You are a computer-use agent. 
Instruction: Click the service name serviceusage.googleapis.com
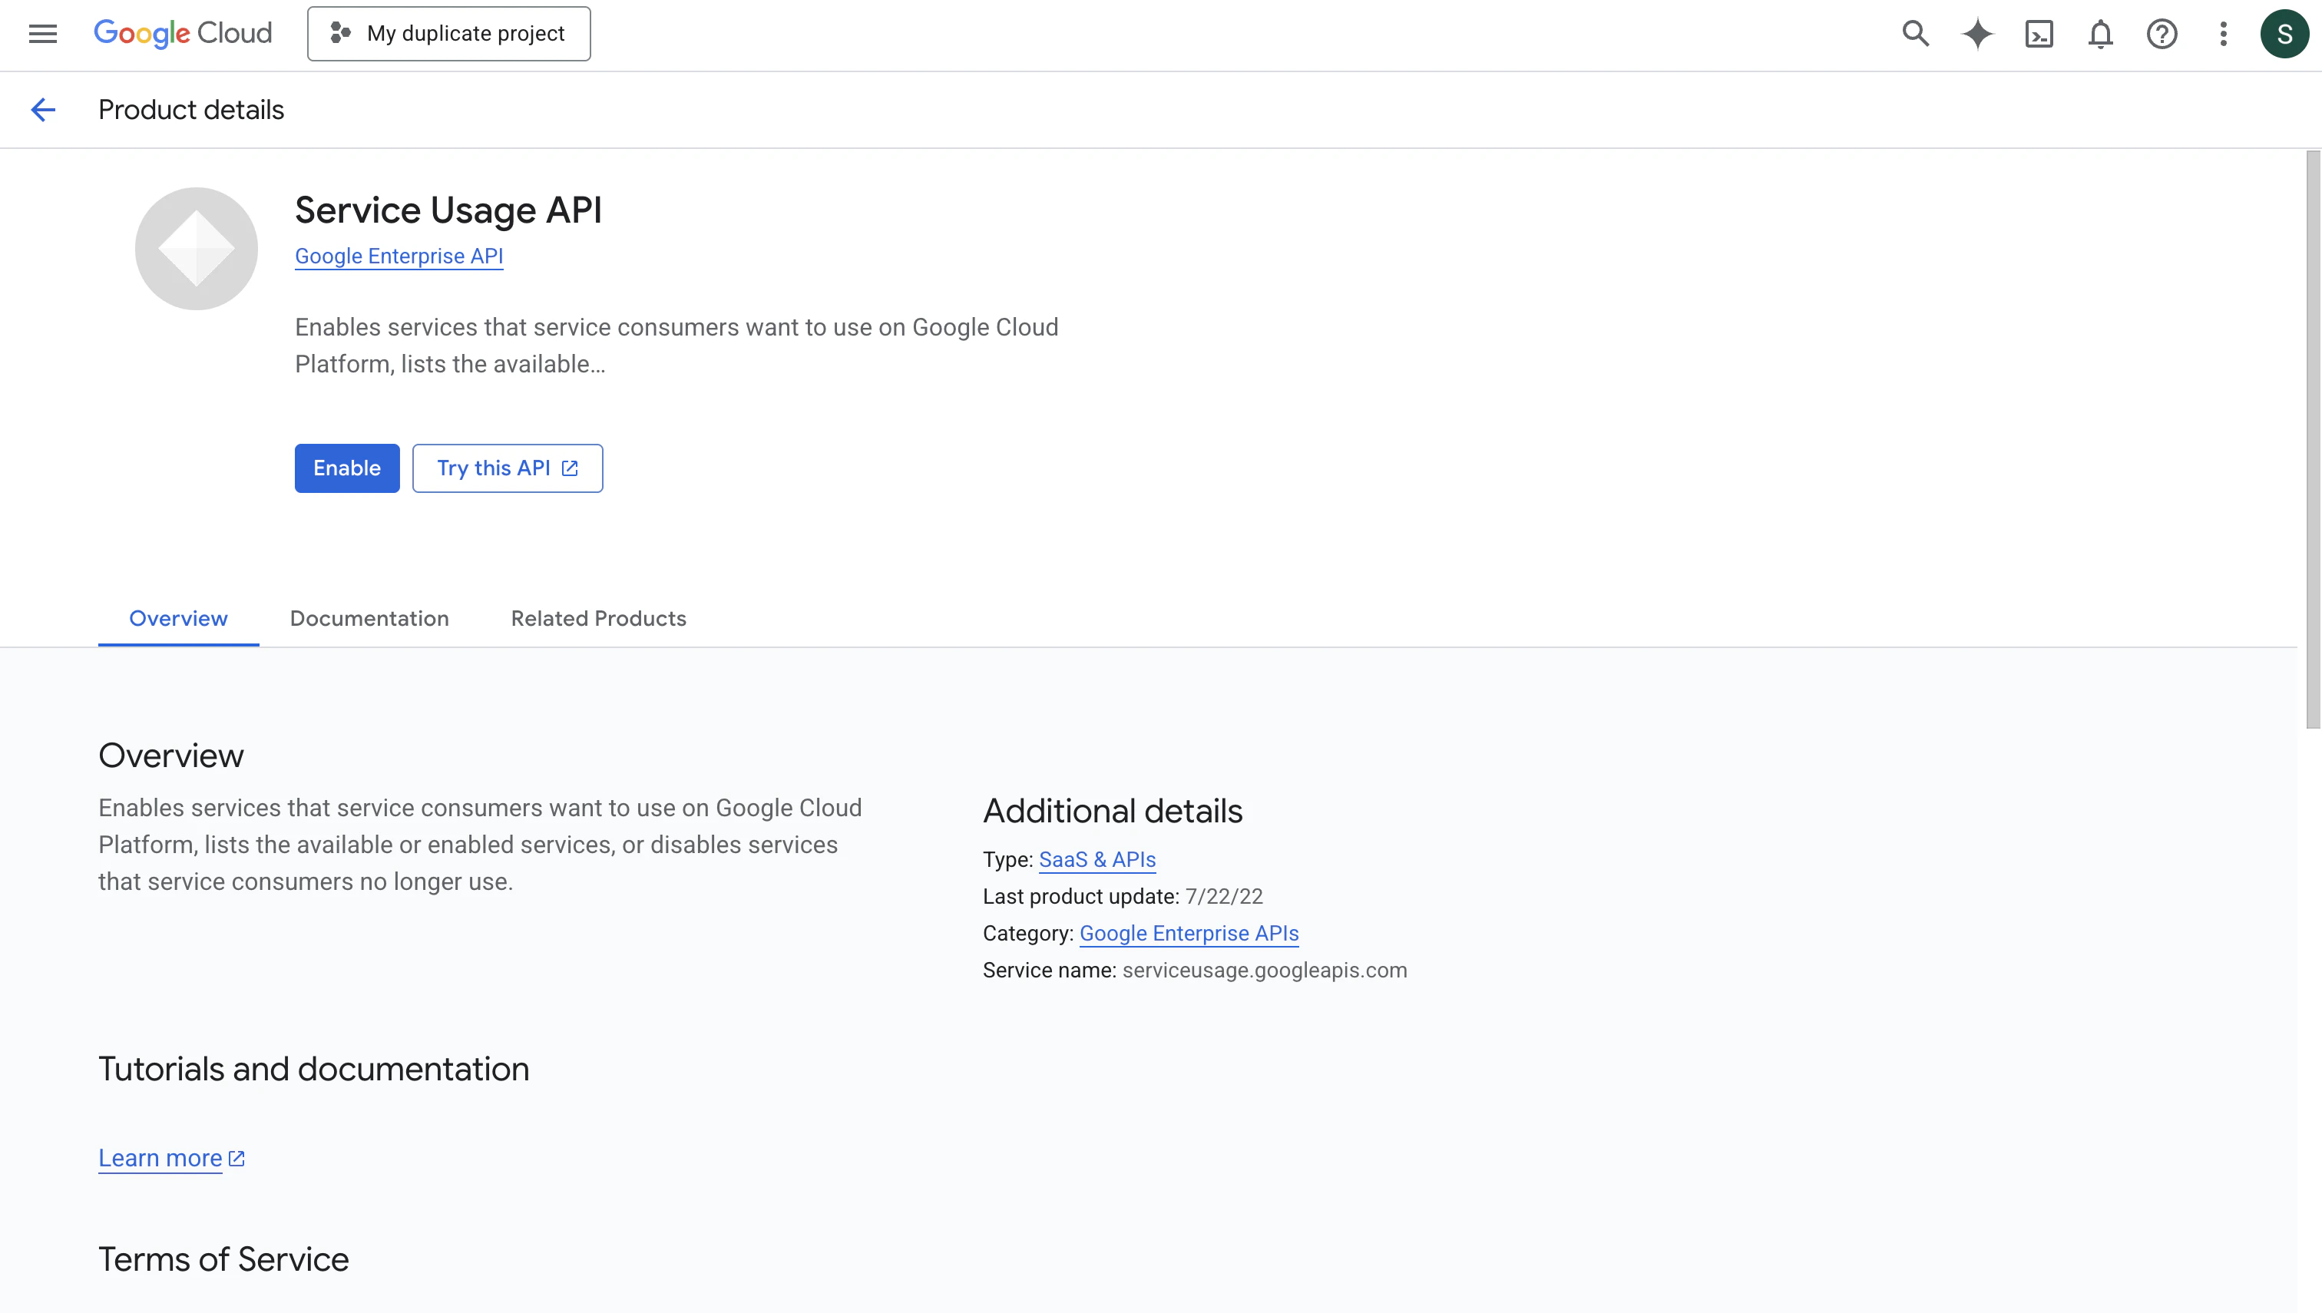(1264, 971)
